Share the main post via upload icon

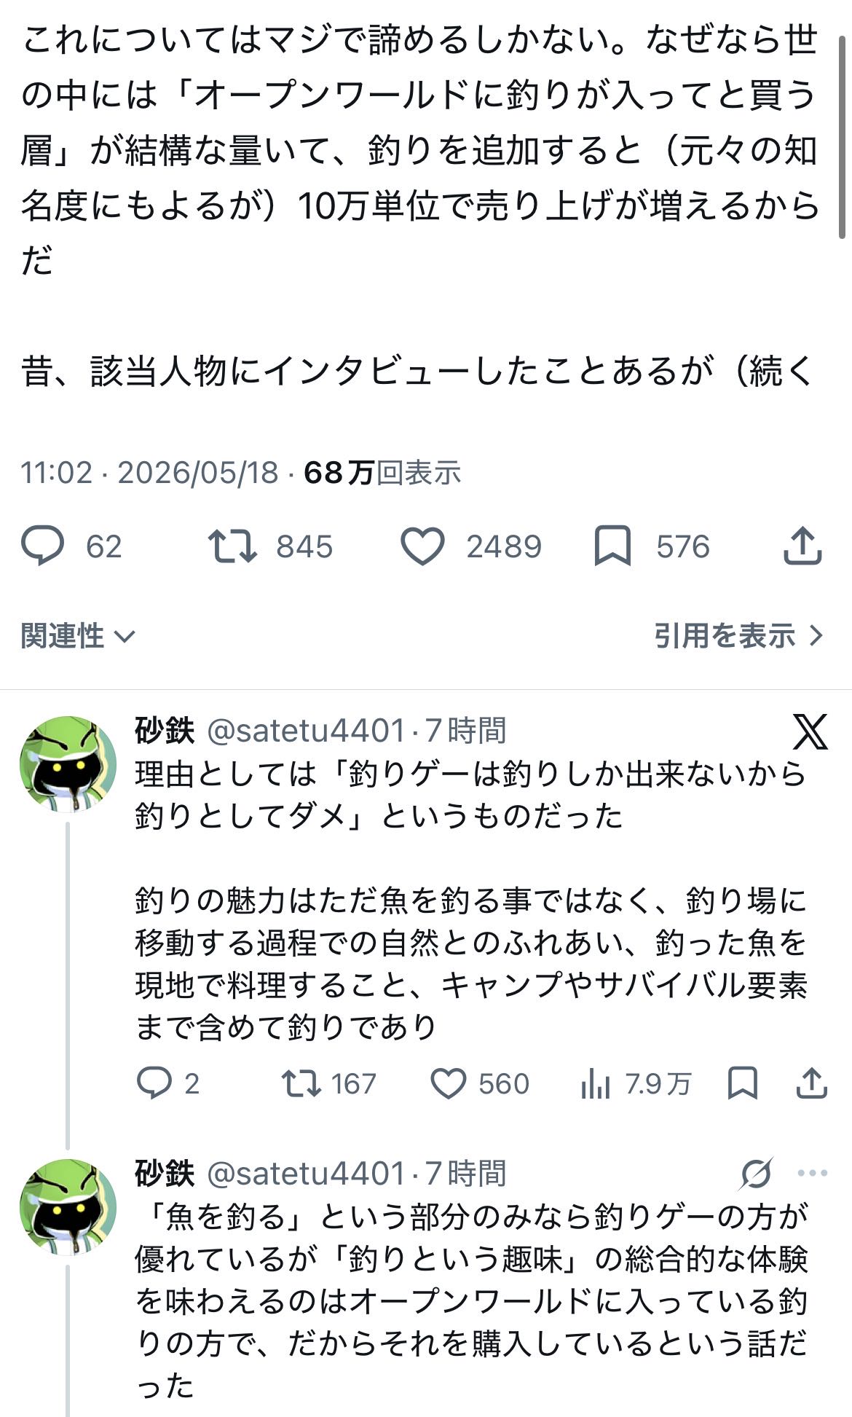(802, 546)
